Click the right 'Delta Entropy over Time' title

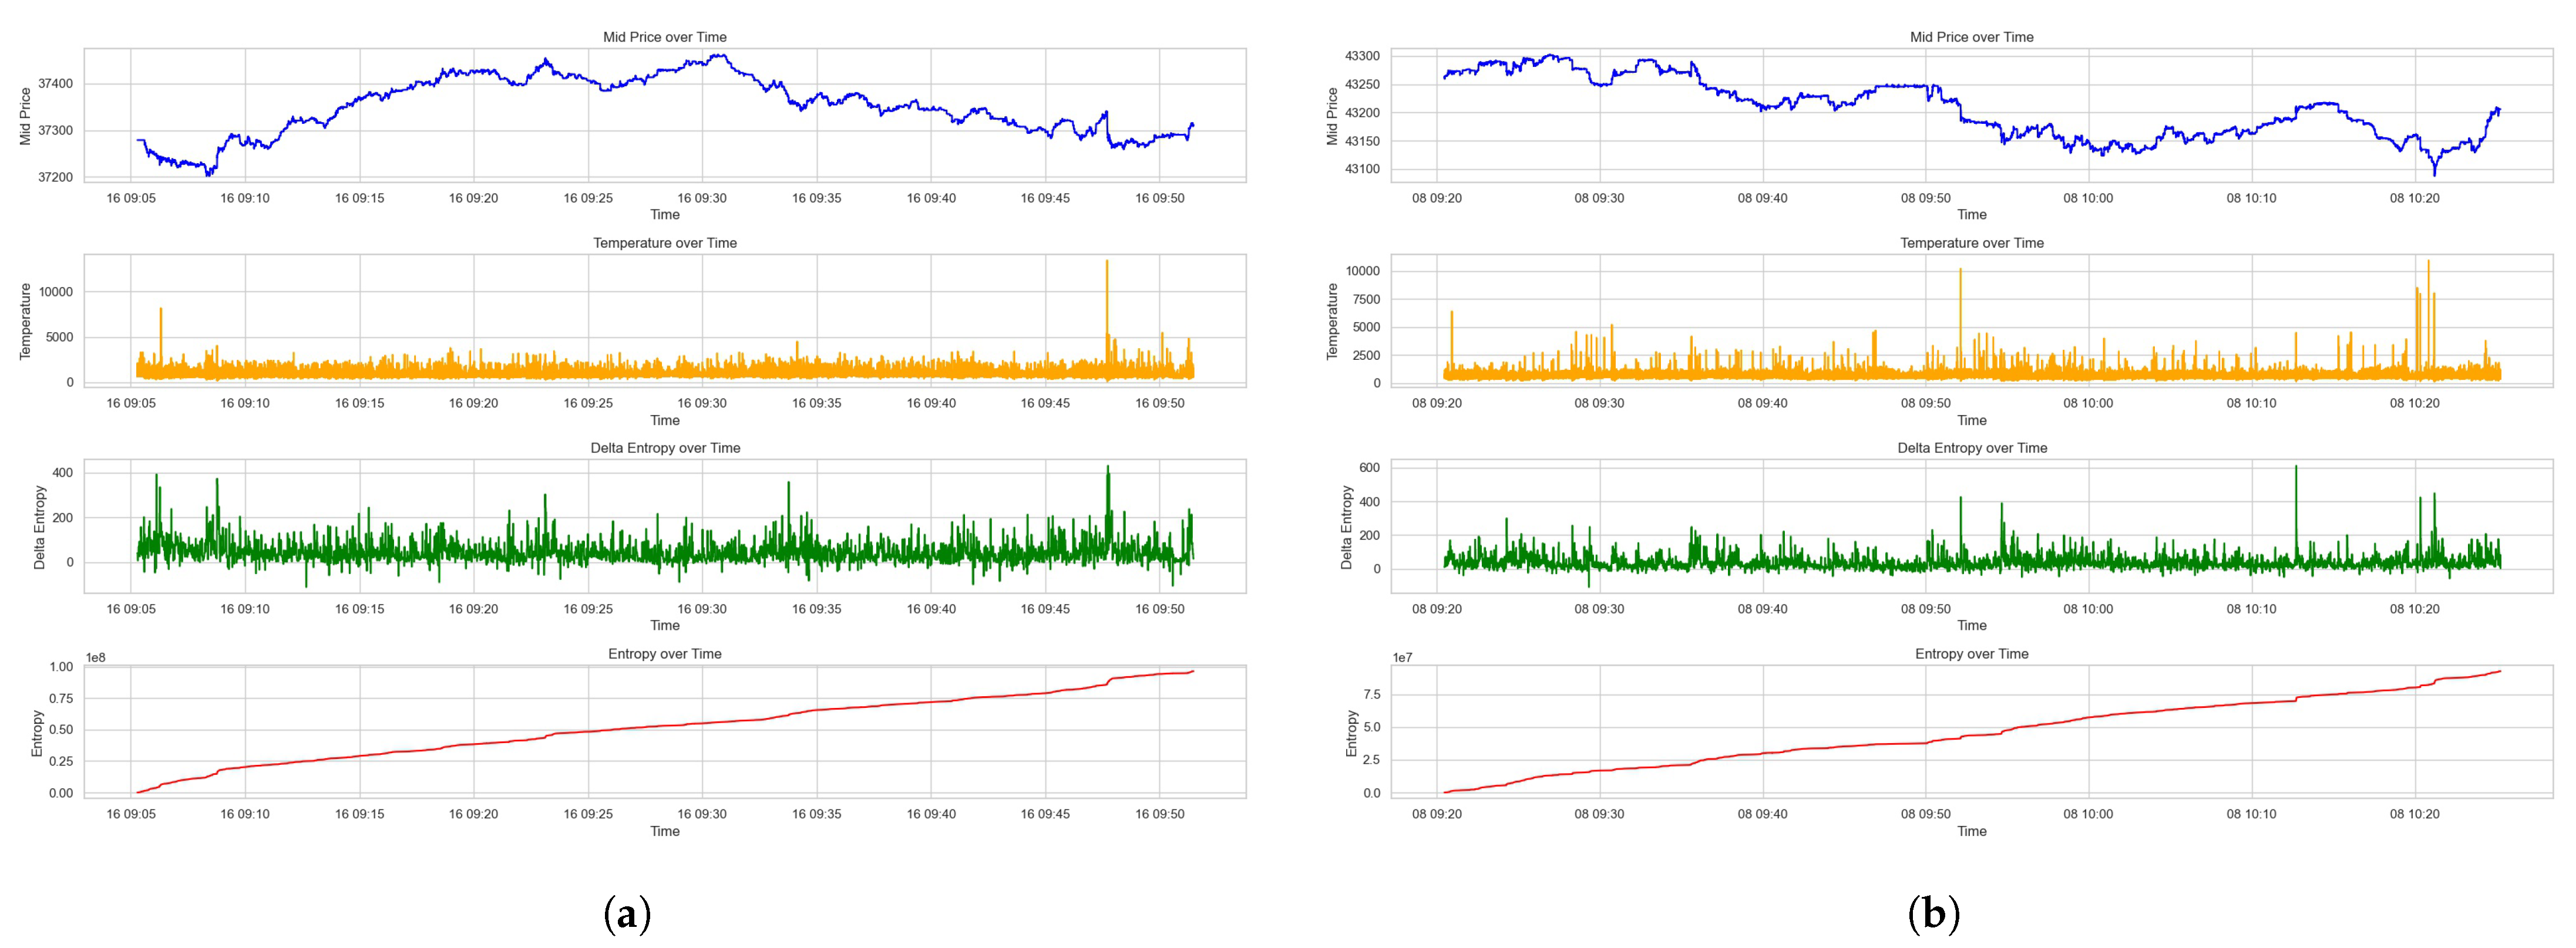pyautogui.click(x=1971, y=447)
